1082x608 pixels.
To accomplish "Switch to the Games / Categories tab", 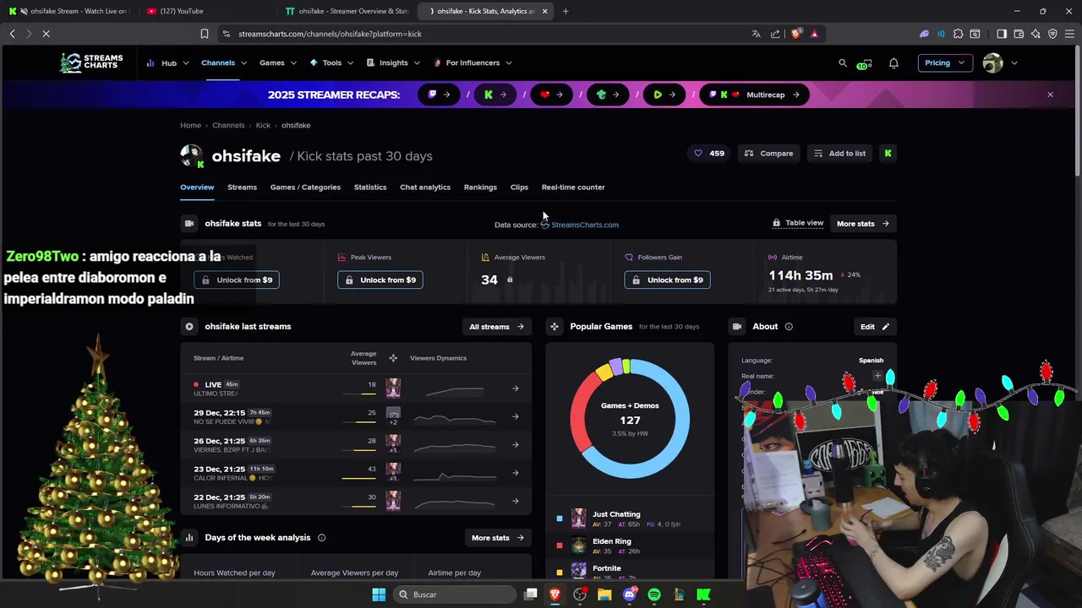I will [x=305, y=187].
